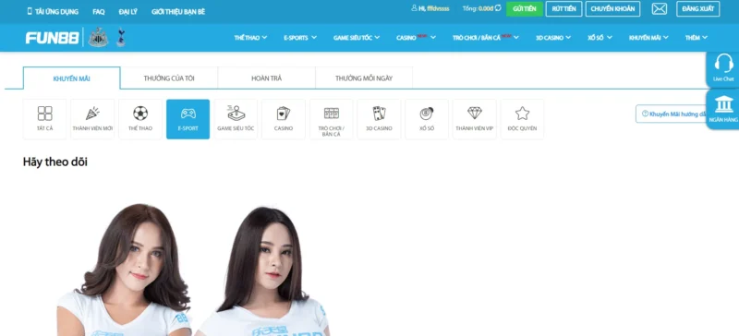Open Live Chat headset widget

tap(723, 68)
